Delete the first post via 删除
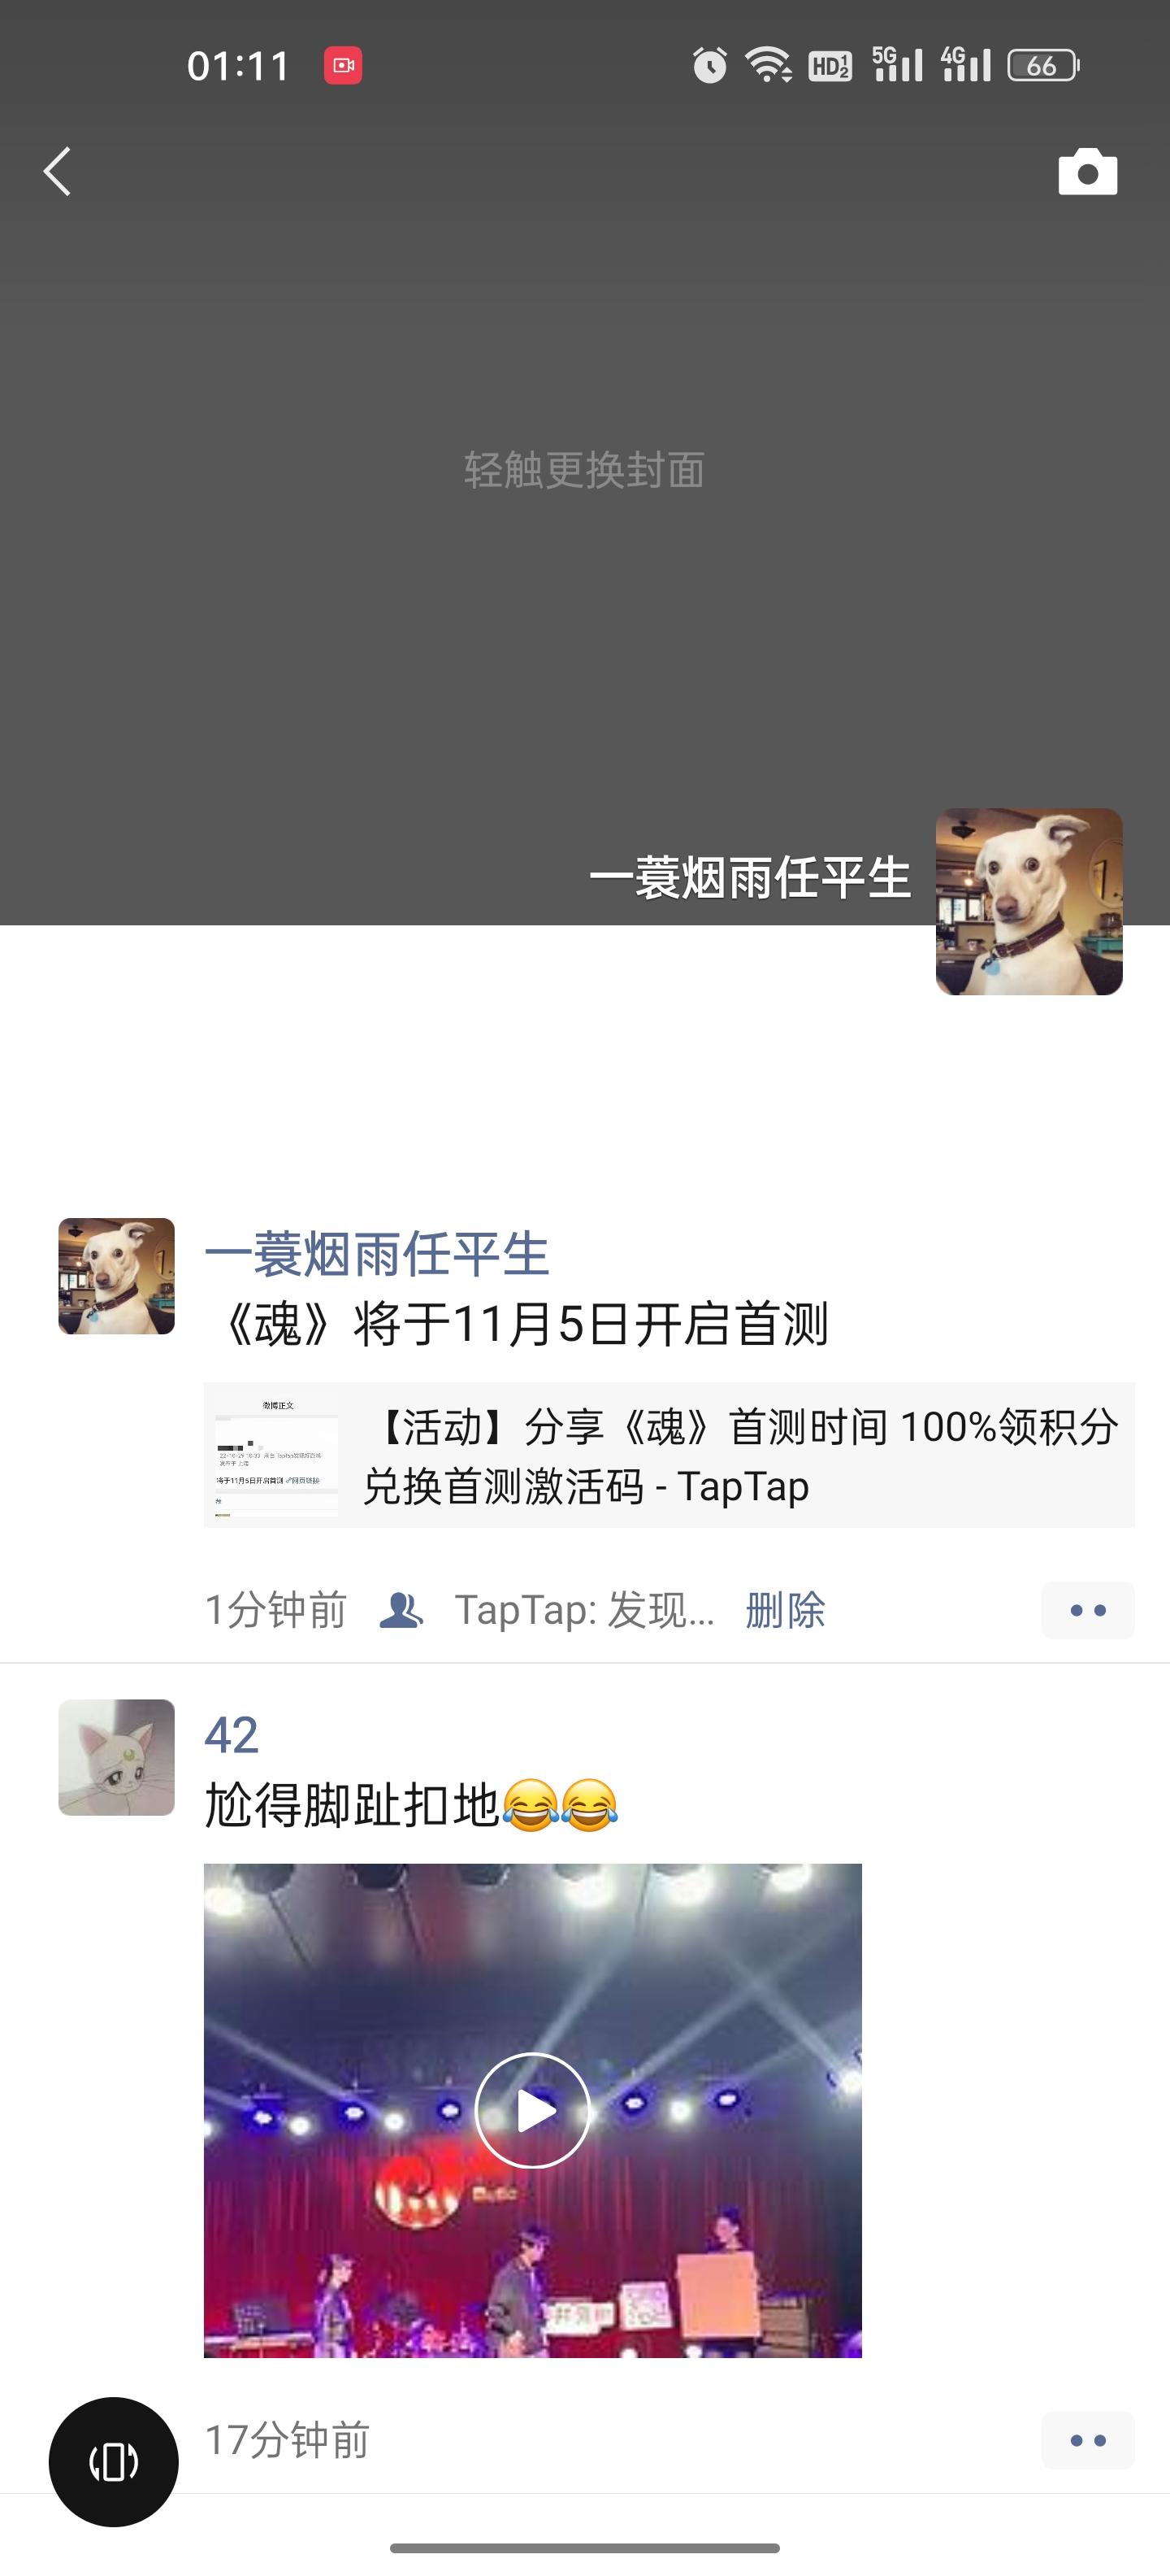The height and width of the screenshot is (2576, 1170). point(786,1611)
